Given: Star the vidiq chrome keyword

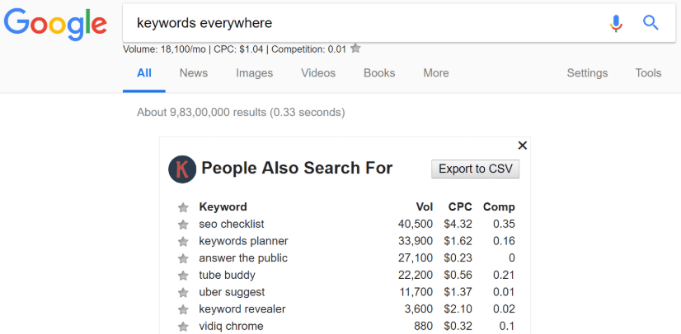Looking at the screenshot, I should pyautogui.click(x=183, y=327).
